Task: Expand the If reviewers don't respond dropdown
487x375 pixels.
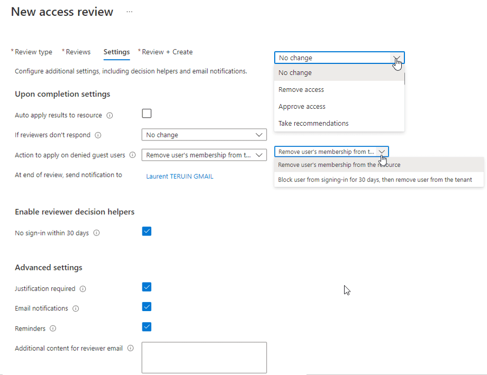Action: [x=204, y=135]
